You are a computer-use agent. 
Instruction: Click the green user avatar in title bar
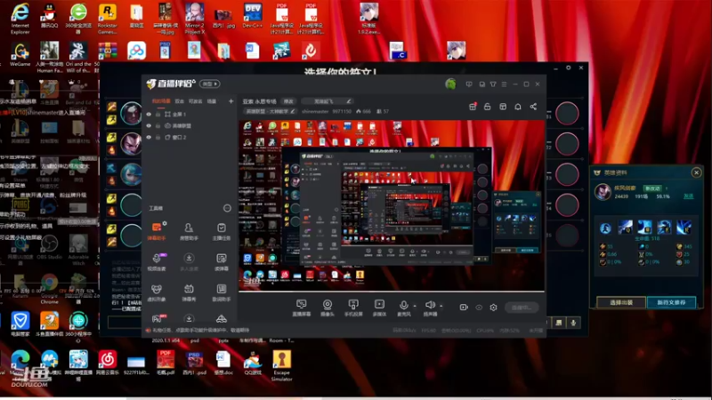pos(450,84)
